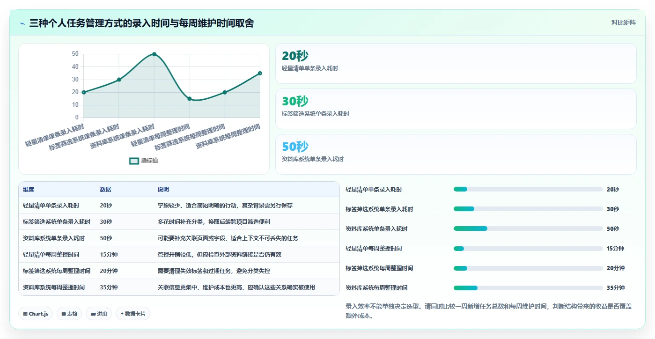The image size is (655, 339).
Task: Click the small blue icon beside the page title
Action: [x=22, y=23]
